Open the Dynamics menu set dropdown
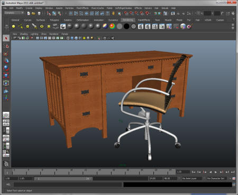The width and height of the screenshot is (238, 195). tap(14, 13)
